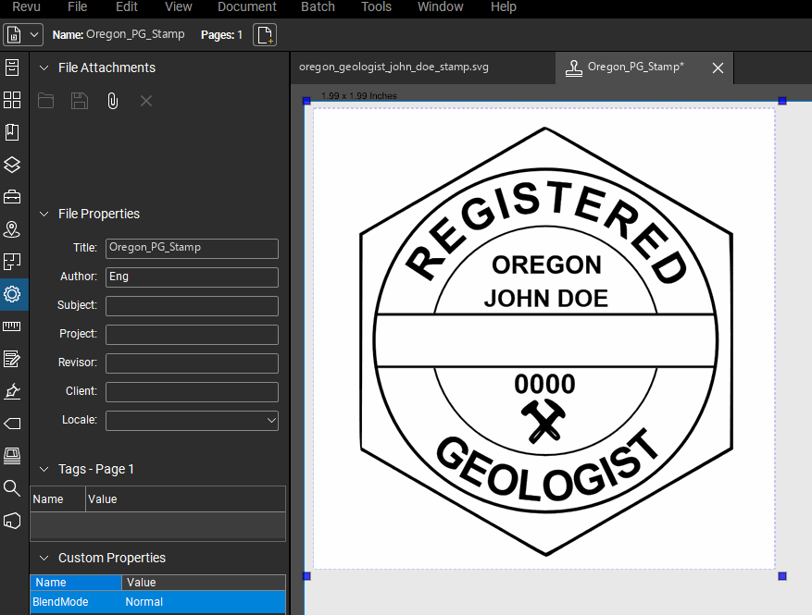Open the Signatures pen panel icon
Image resolution: width=812 pixels, height=615 pixels.
pyautogui.click(x=12, y=391)
